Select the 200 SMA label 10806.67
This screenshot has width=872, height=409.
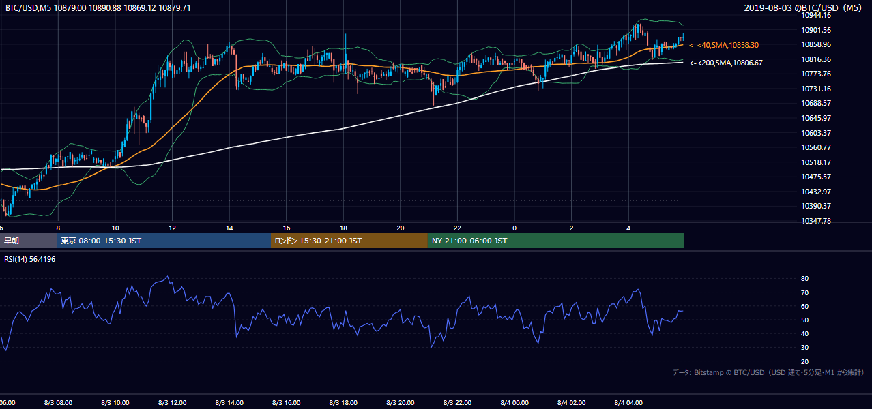pyautogui.click(x=726, y=63)
